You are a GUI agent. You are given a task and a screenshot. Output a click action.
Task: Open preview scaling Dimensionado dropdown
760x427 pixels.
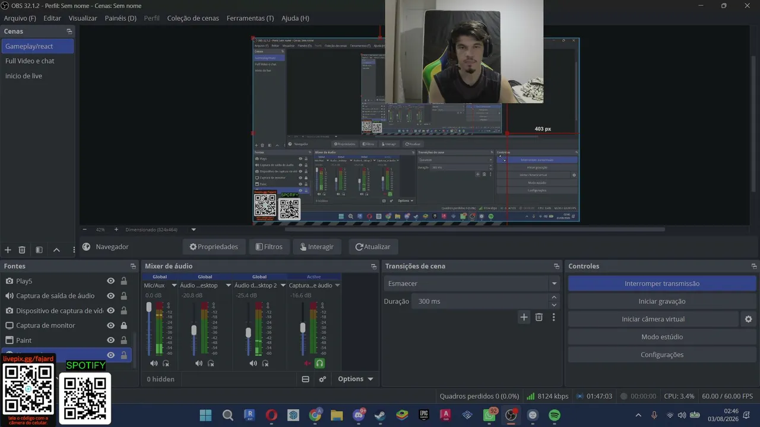pos(194,230)
